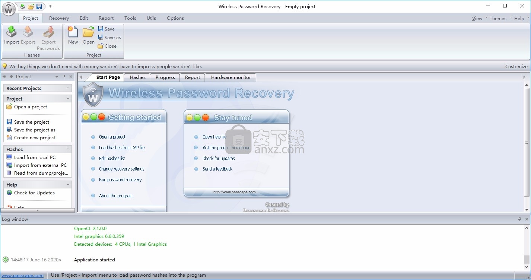Click Save the project in side panel
The height and width of the screenshot is (280, 531).
(x=28, y=122)
